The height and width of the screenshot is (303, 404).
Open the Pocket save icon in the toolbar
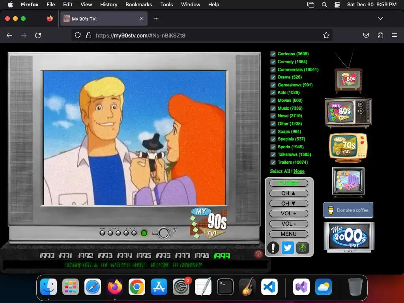tap(366, 35)
